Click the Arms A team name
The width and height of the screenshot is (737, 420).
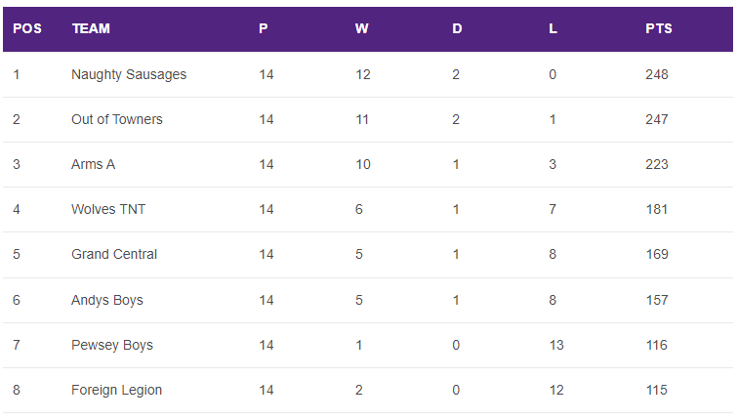pyautogui.click(x=94, y=164)
